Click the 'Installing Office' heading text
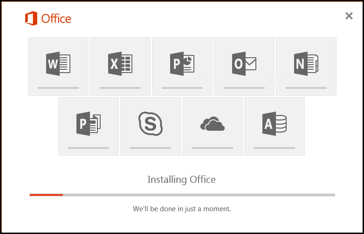This screenshot has width=364, height=234. [182, 180]
